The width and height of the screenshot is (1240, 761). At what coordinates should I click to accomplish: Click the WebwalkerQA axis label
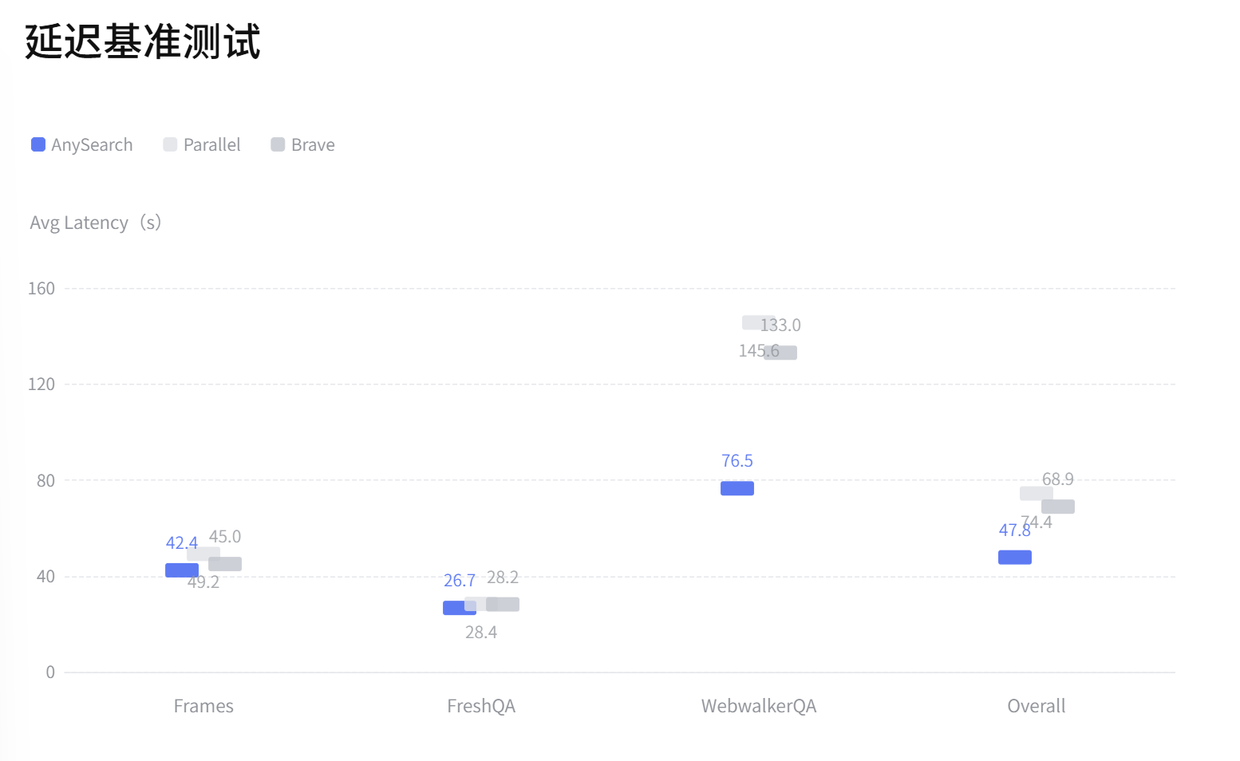[x=759, y=706]
